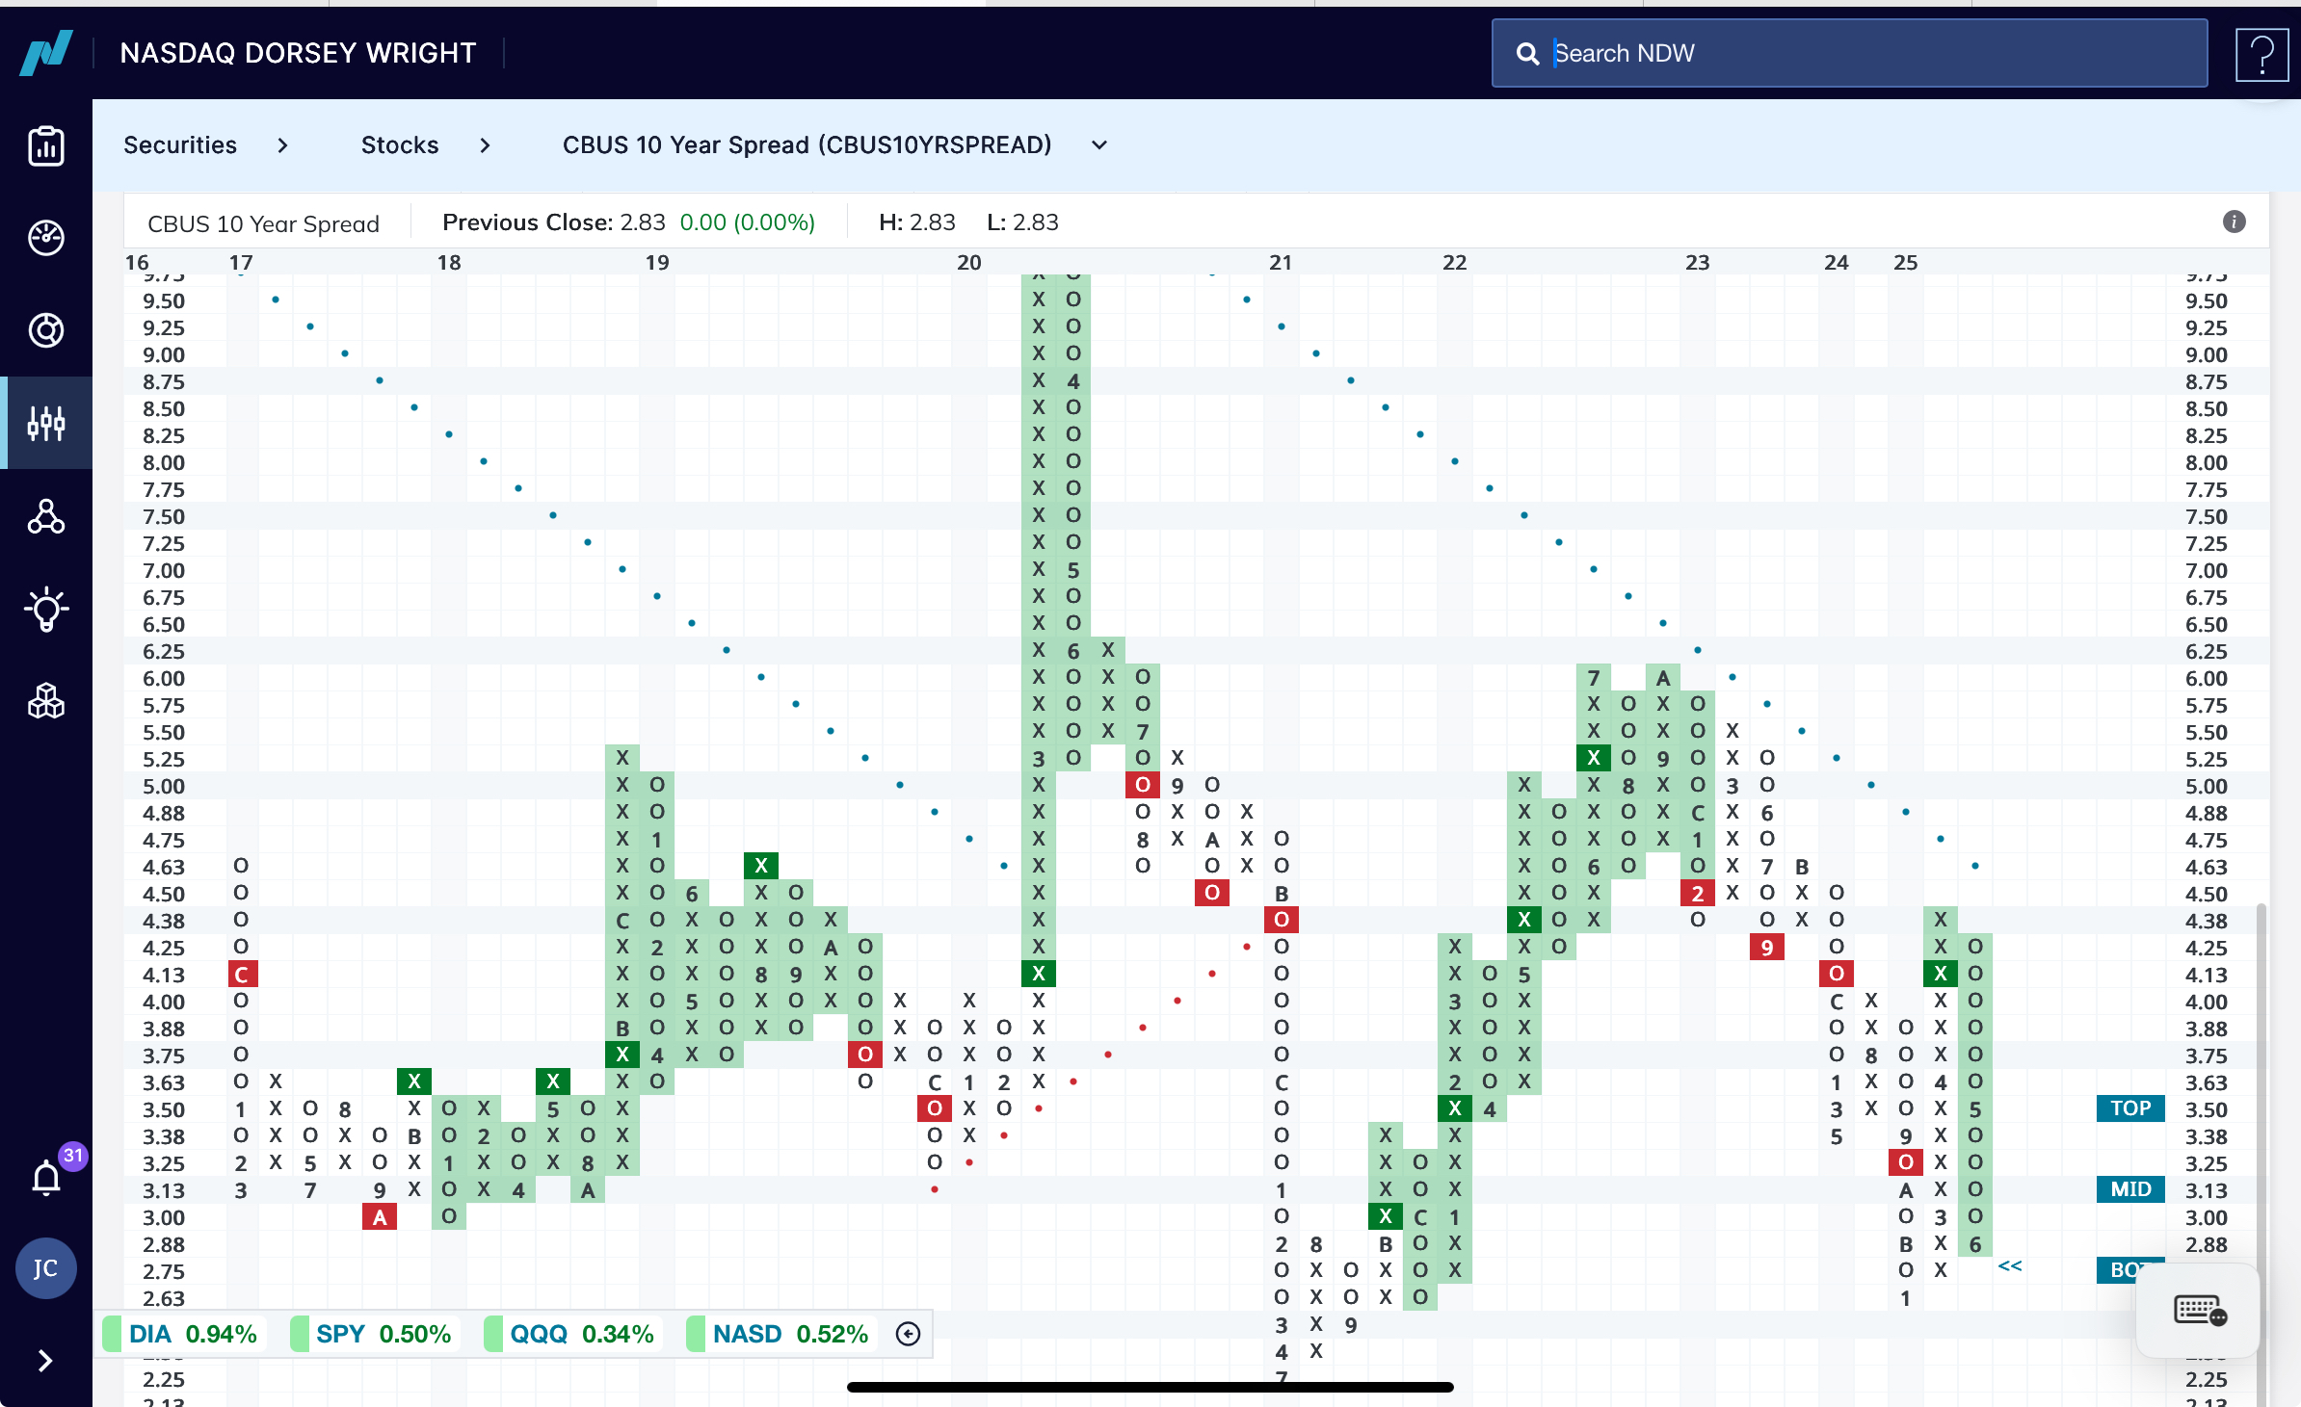
Task: Select the chart sliders sidebar icon
Action: 45,423
